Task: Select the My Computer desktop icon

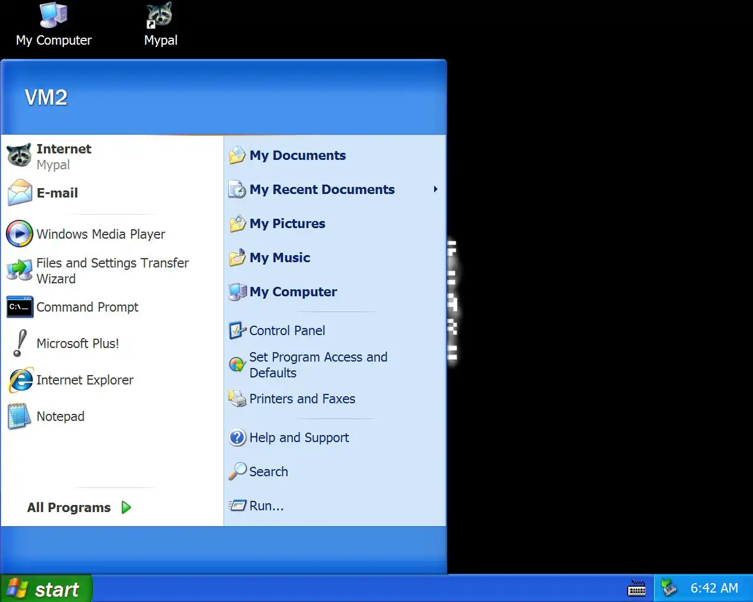Action: (x=54, y=15)
